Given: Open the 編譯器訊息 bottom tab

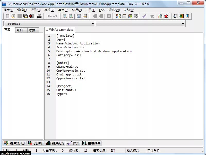Looking at the screenshot, I should click(15, 143).
